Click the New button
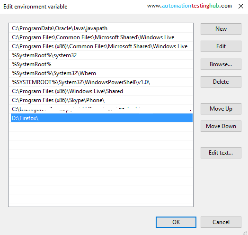 [x=221, y=29]
